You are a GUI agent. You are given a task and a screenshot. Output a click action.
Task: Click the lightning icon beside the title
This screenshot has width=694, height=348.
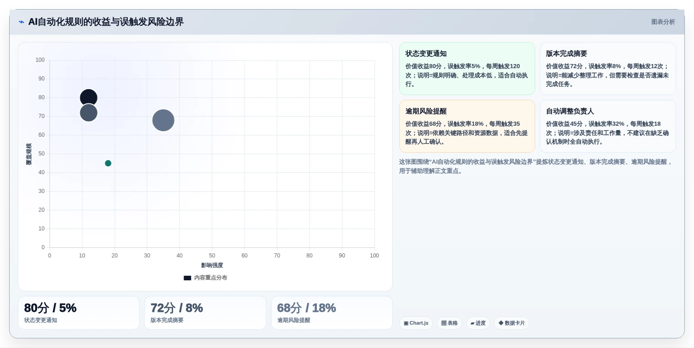[x=22, y=22]
